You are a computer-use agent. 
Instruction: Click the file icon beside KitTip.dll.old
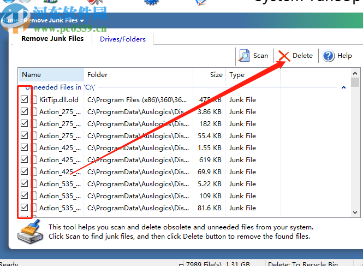(34, 99)
